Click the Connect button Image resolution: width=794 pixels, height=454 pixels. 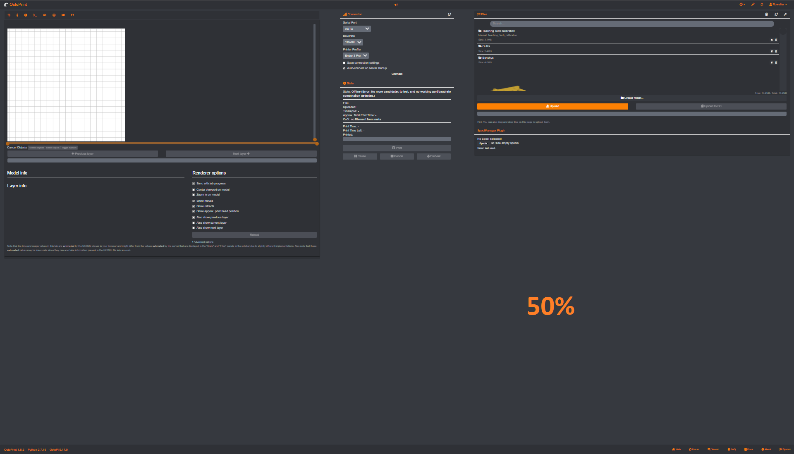pyautogui.click(x=397, y=74)
